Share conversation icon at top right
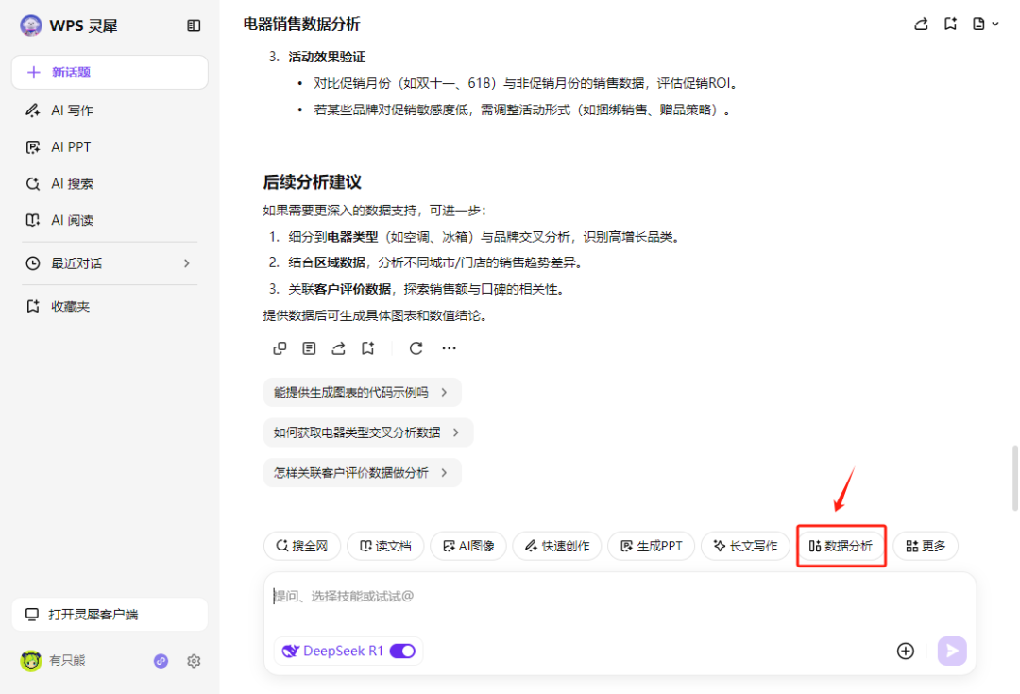 pyautogui.click(x=921, y=25)
